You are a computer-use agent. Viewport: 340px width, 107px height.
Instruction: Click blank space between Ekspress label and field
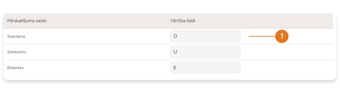97,68
